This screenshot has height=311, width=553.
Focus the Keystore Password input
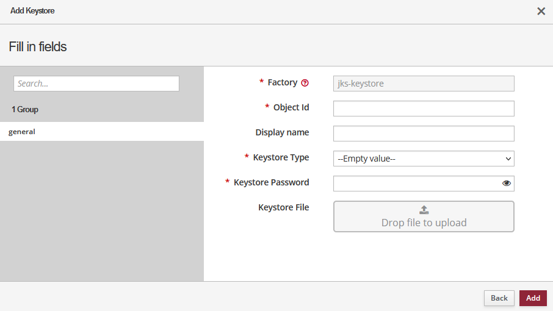tap(416, 183)
